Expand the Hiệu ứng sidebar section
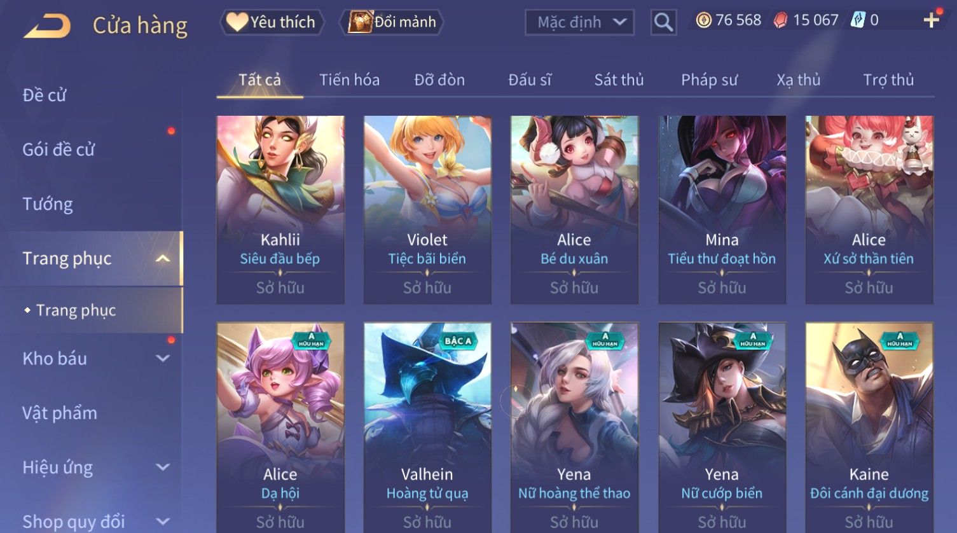Viewport: 957px width, 533px height. pos(163,467)
